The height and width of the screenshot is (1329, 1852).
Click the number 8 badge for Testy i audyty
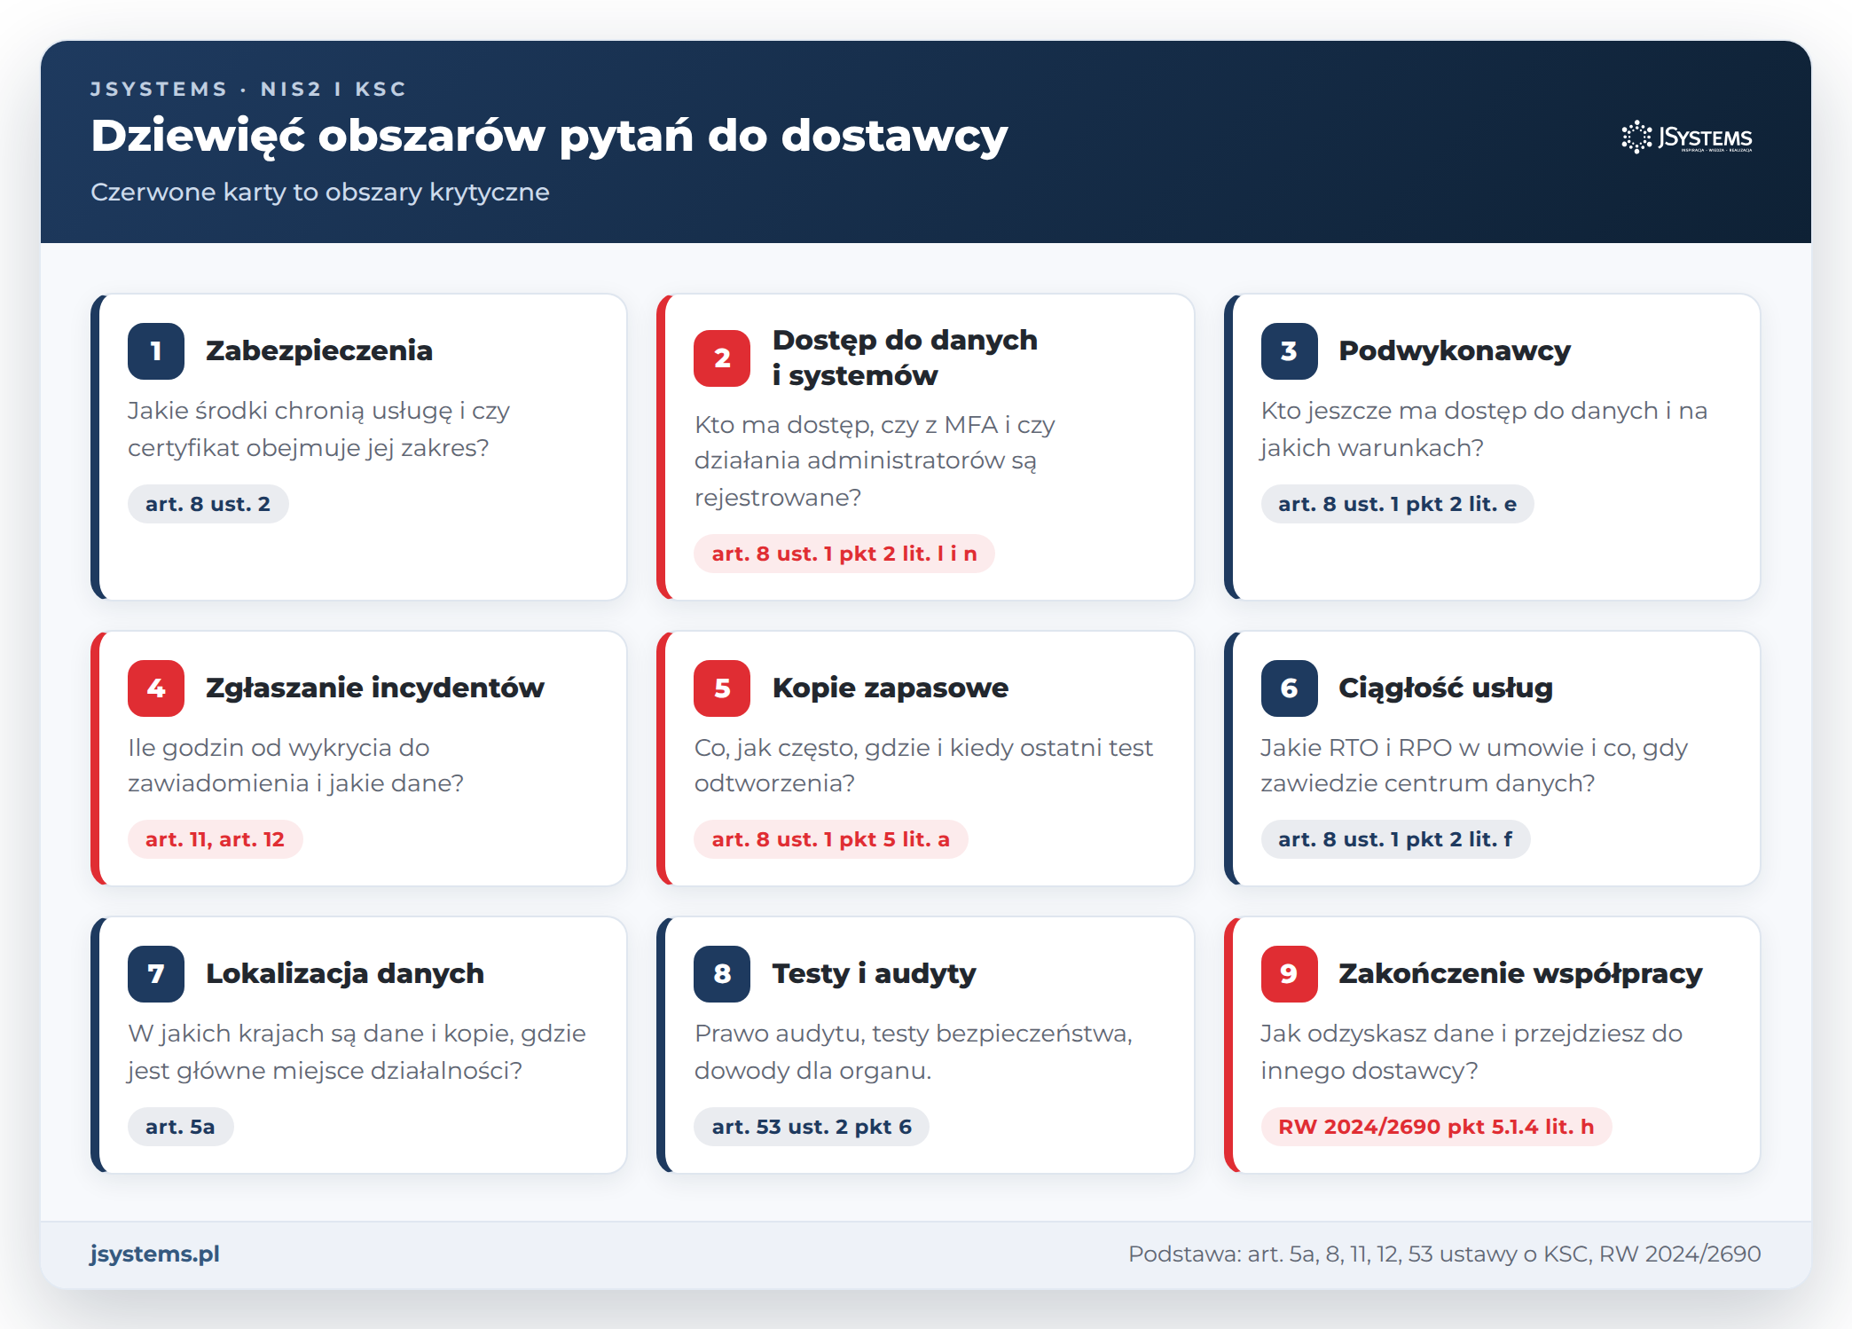pos(722,973)
